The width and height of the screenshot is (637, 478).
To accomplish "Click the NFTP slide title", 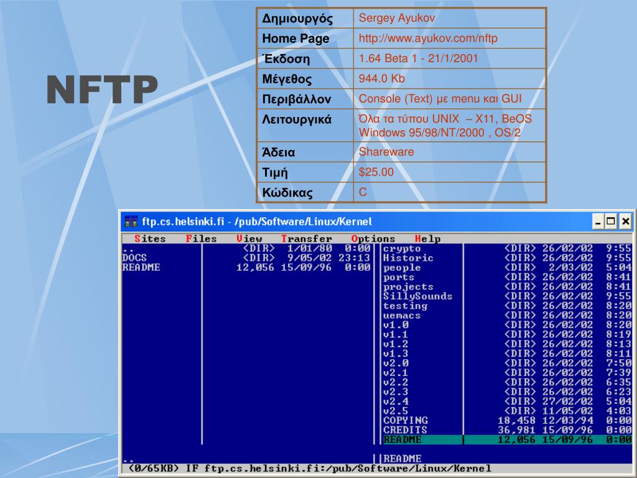I will 102,90.
